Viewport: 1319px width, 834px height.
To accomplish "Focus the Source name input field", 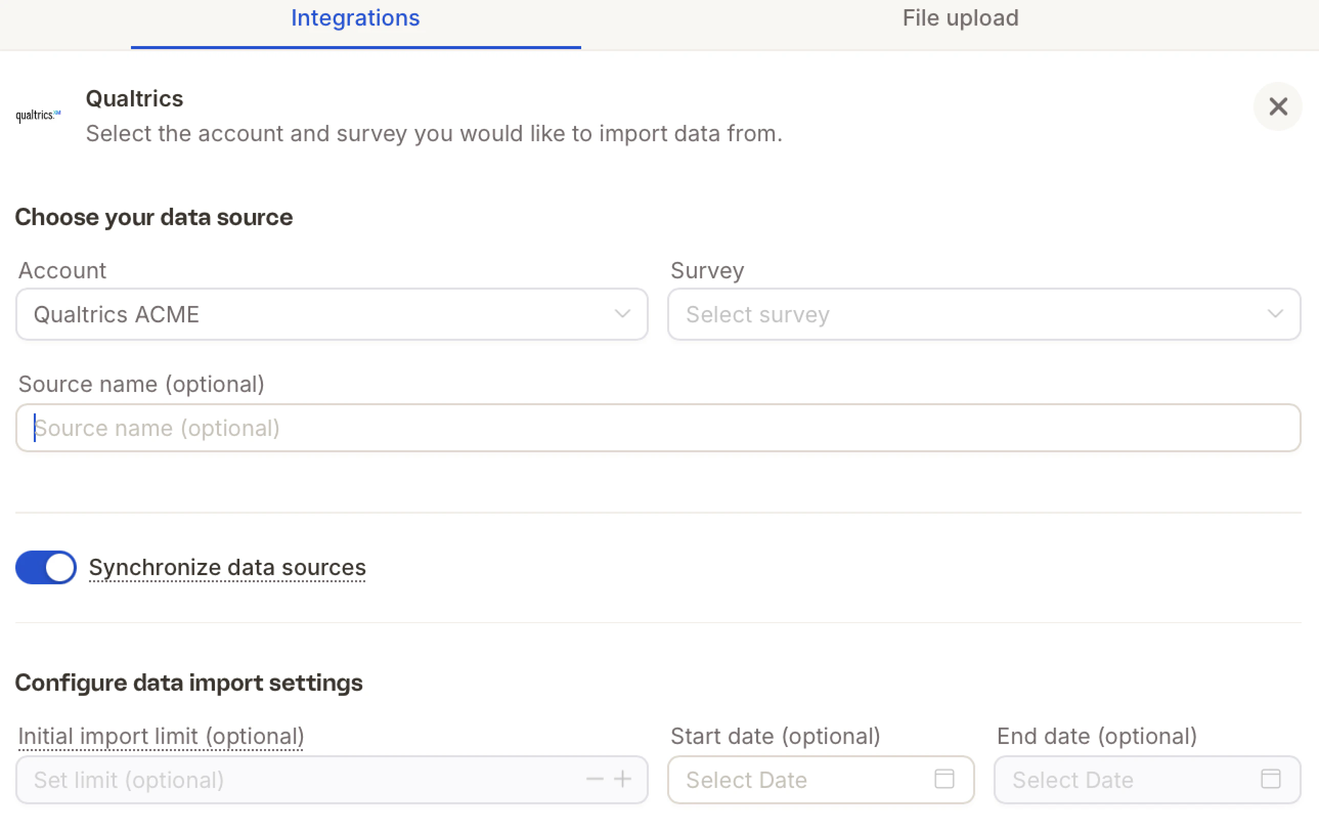I will pos(658,428).
